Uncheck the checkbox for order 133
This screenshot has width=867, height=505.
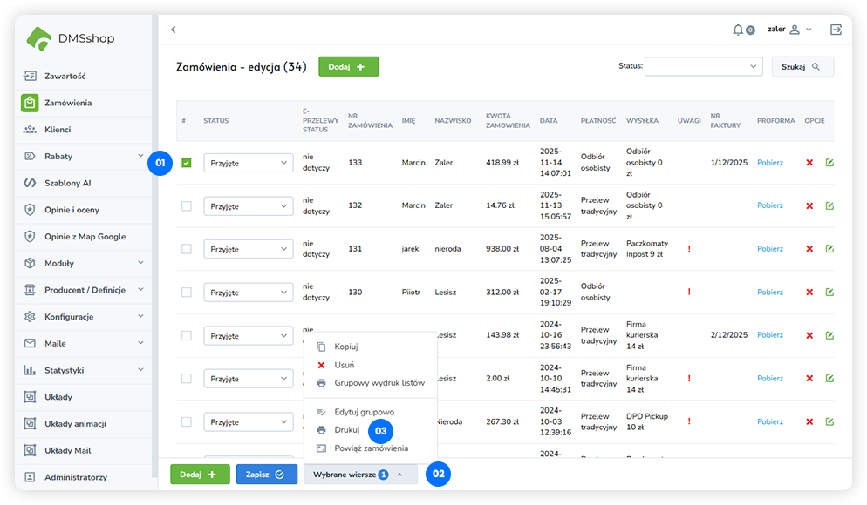[187, 163]
